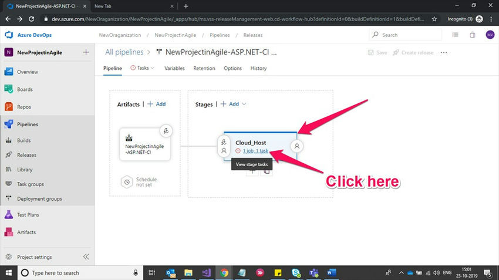Click the Windows taskbar search box

(x=80, y=273)
